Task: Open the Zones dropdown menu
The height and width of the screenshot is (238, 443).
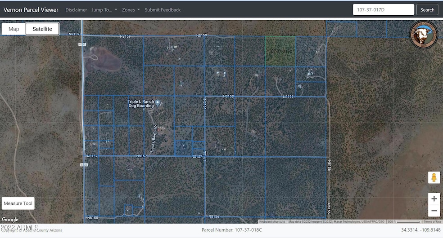Action: tap(131, 9)
